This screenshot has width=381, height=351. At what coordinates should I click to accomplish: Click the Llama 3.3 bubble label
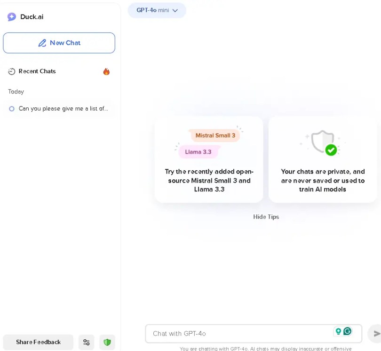pos(198,152)
